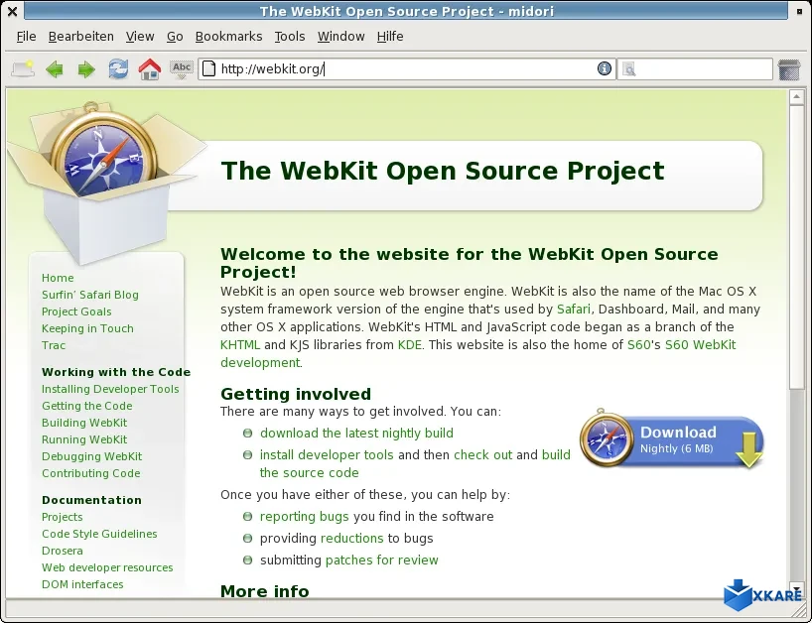Open the Debugging WebKit link

(91, 456)
